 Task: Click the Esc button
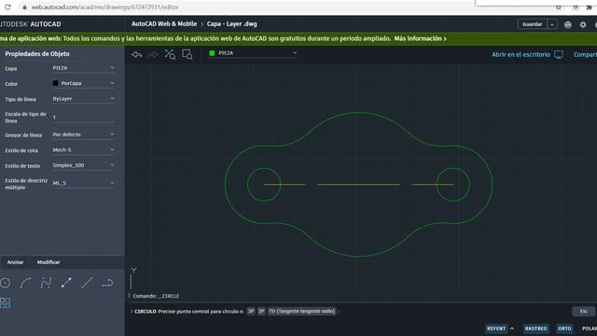[x=584, y=311]
